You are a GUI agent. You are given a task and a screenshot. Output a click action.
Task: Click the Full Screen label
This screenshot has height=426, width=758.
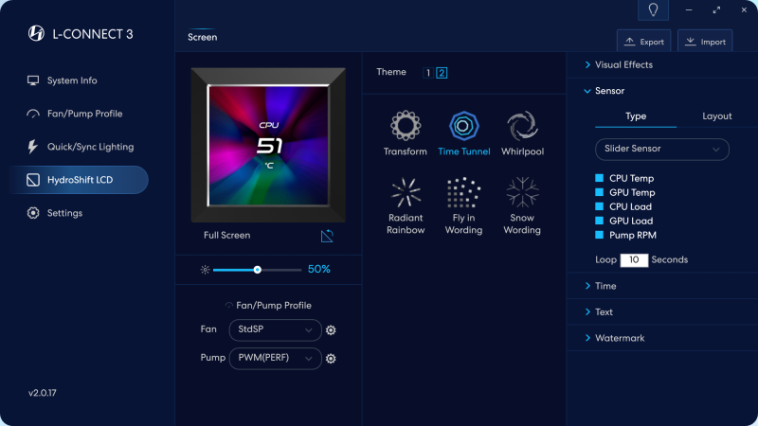point(226,235)
